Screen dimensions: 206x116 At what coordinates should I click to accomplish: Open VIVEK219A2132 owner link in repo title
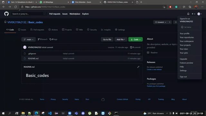point(17,22)
